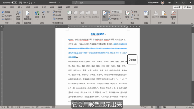The height and width of the screenshot is (109, 194).
Task: Expand the 拒绝 reject dropdown arrow
Action: coord(139,12)
